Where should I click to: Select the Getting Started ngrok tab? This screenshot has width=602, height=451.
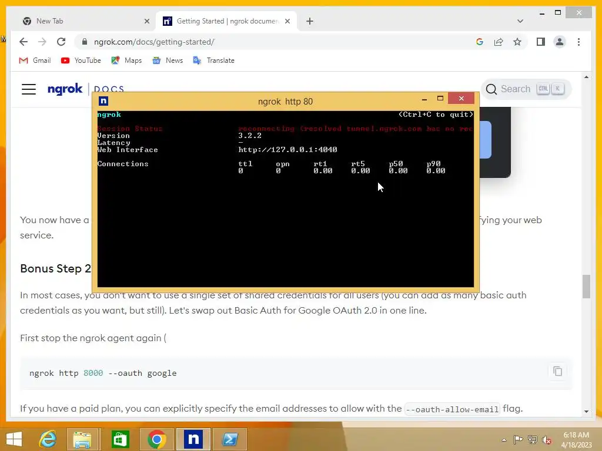[226, 21]
